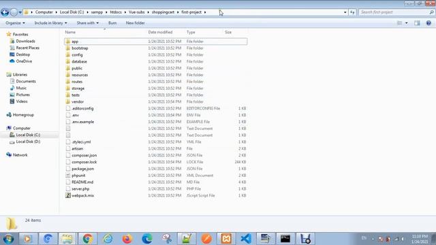Screen dimensions: 436x245
Task: Open the address bar history dropdown
Action: click(345, 12)
